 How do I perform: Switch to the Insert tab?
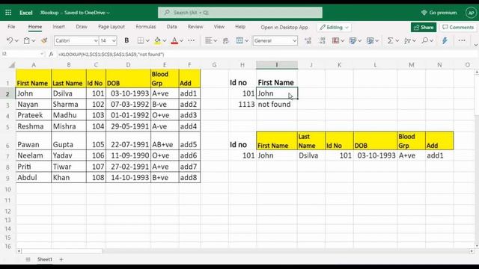(58, 27)
